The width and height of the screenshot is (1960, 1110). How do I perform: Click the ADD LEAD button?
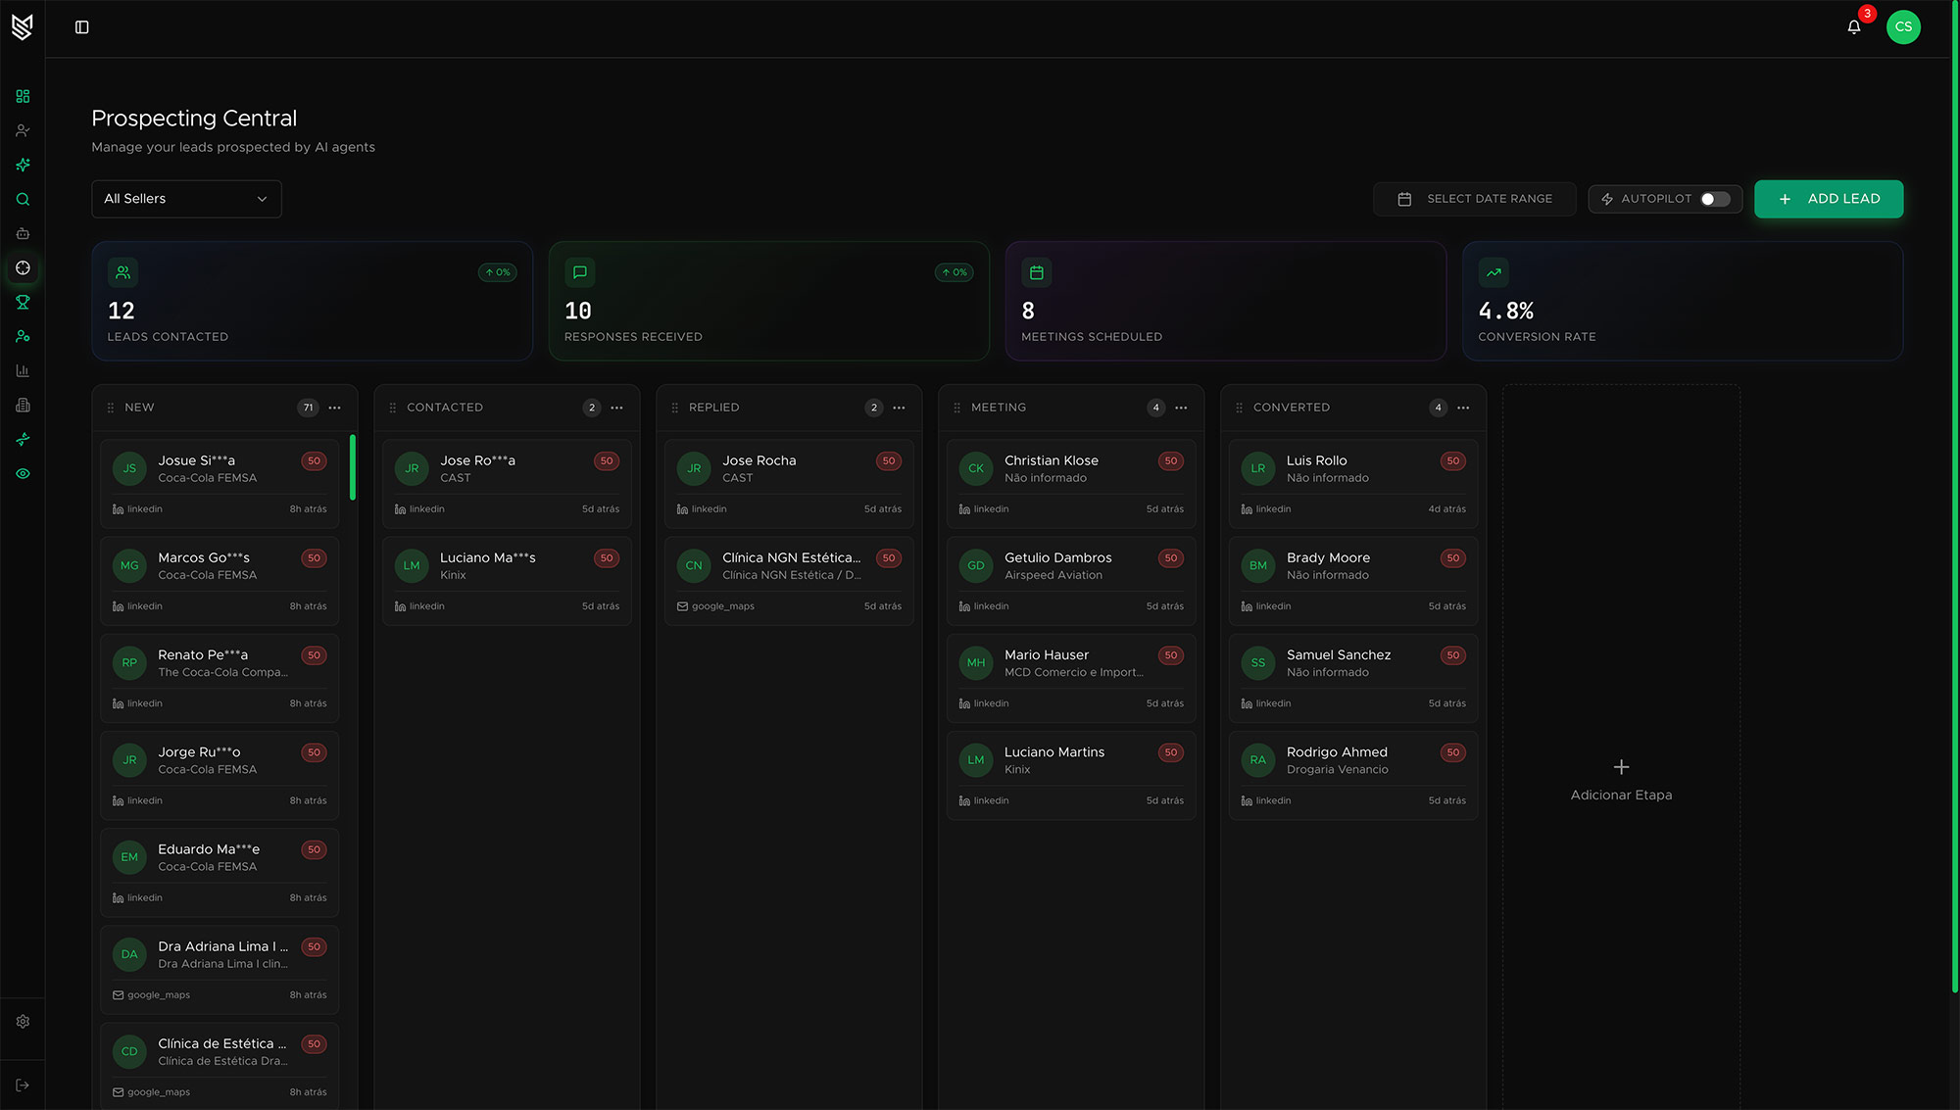point(1829,199)
